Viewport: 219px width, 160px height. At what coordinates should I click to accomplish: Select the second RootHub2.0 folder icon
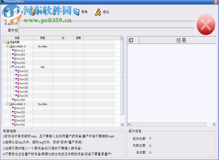(11, 104)
